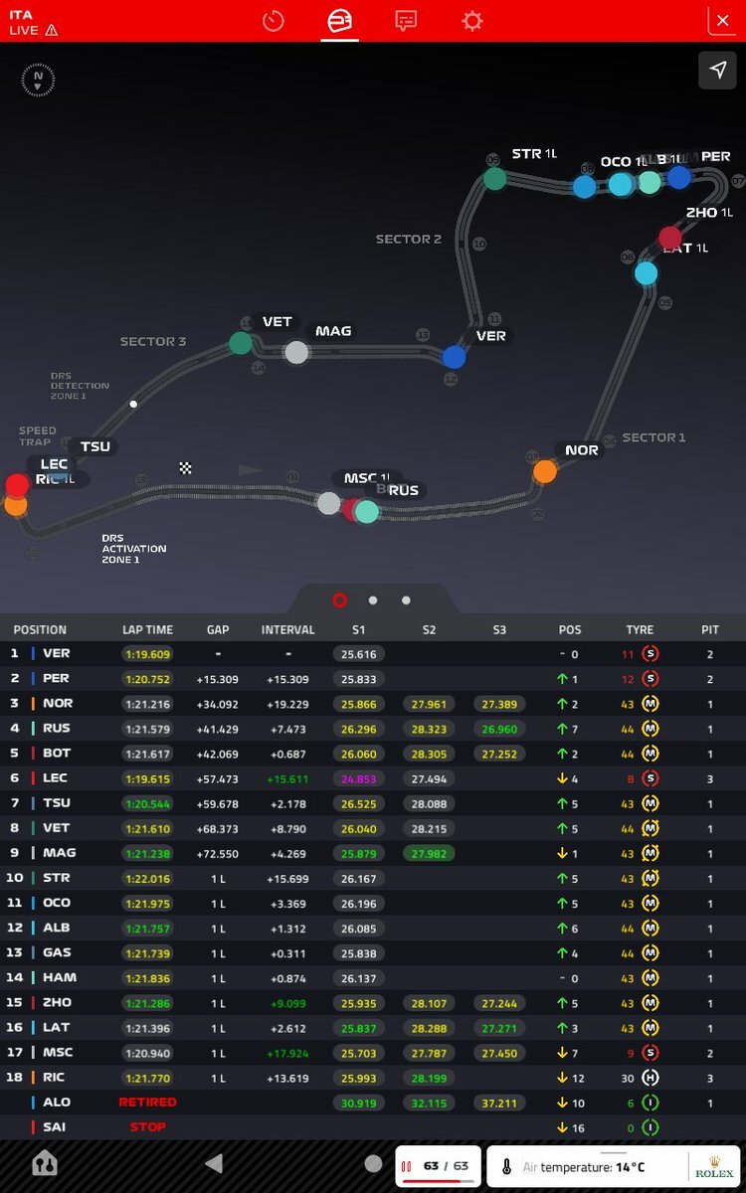Tap TSU position gain arrow
Viewport: 746px width, 1193px height.
(x=562, y=803)
